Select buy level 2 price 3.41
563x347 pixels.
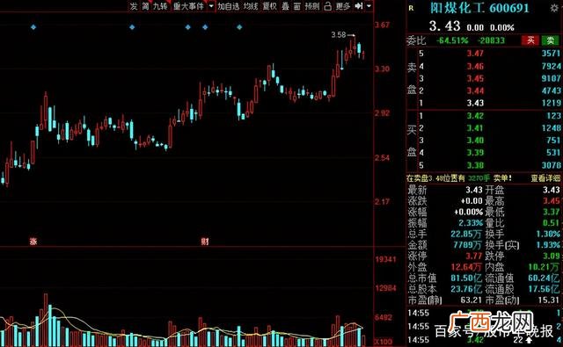coord(475,128)
